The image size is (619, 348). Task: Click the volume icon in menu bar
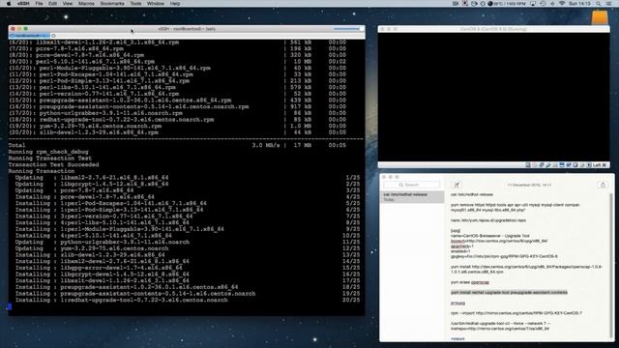pyautogui.click(x=552, y=4)
